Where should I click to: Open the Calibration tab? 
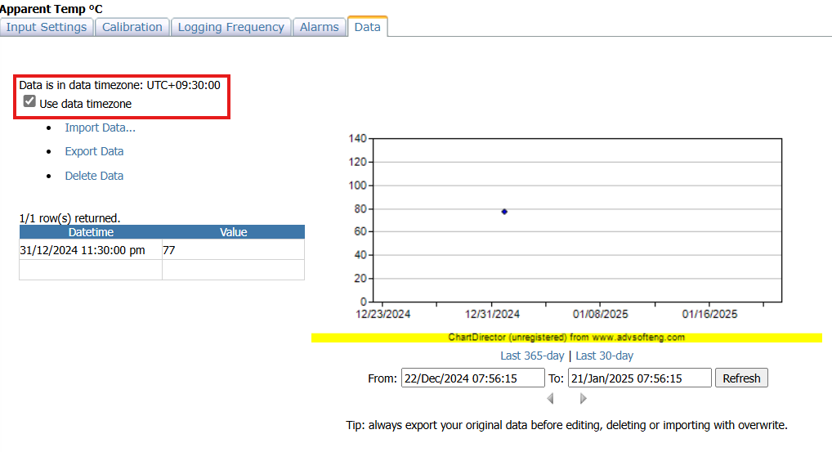[132, 27]
